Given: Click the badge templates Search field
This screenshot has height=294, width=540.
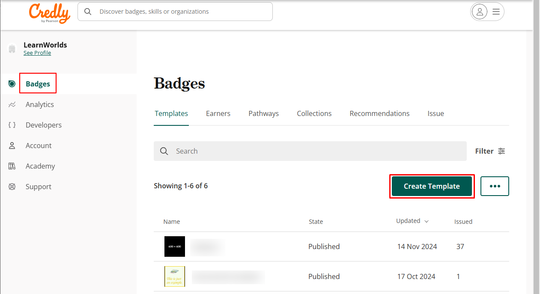Looking at the screenshot, I should (x=310, y=151).
